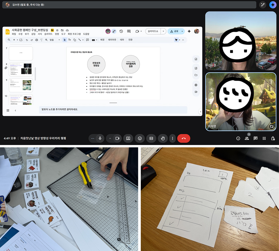Image resolution: width=279 pixels, height=251 pixels.
Task: Open the 공유 button dropdown arrow
Action: click(182, 31)
